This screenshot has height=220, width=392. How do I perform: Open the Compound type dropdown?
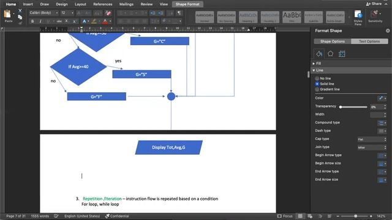pyautogui.click(x=382, y=123)
